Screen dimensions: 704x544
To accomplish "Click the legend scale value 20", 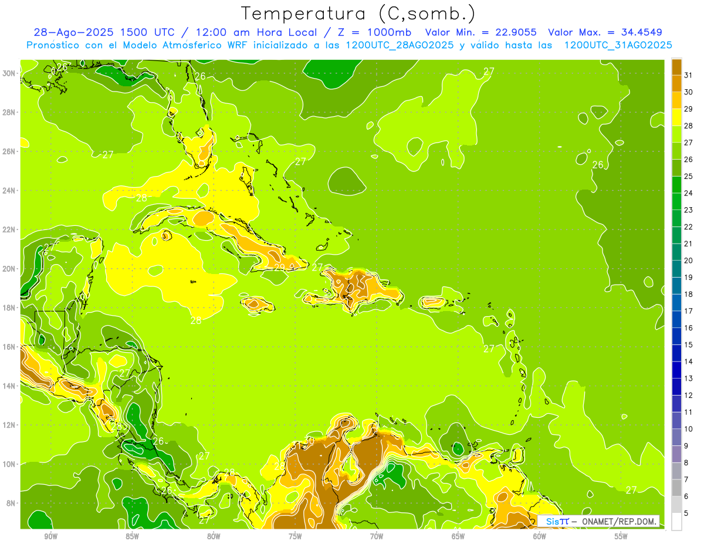I will (x=688, y=261).
